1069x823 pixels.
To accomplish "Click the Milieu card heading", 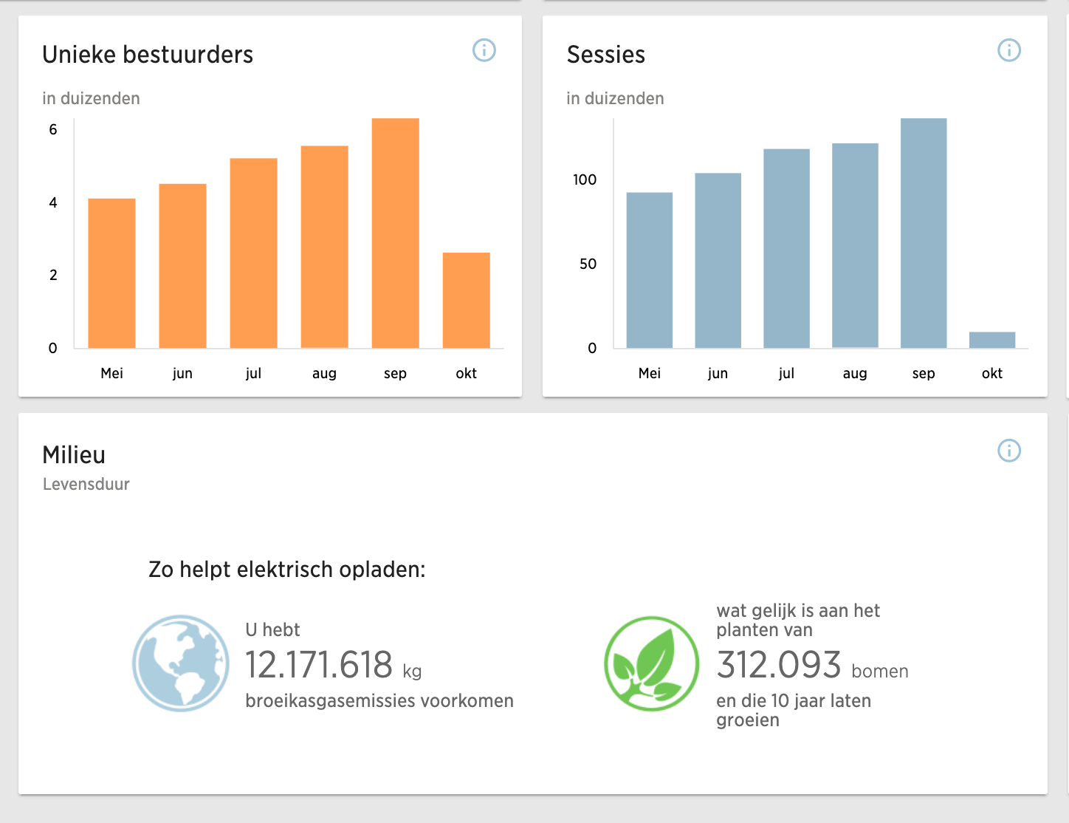I will pos(74,455).
